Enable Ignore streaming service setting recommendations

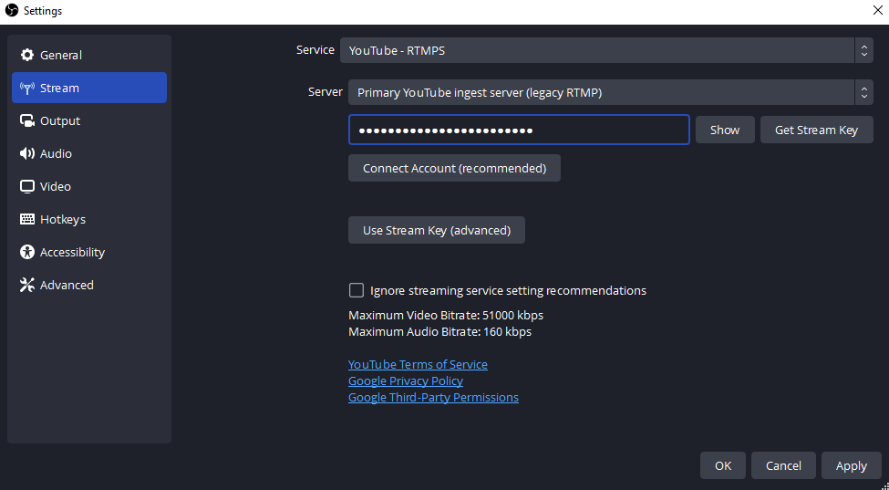tap(357, 291)
